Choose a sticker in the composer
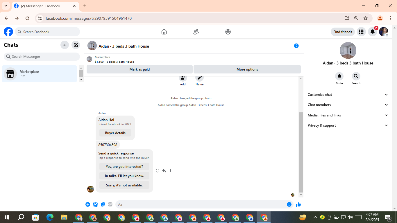This screenshot has height=223, width=397. coord(103,204)
